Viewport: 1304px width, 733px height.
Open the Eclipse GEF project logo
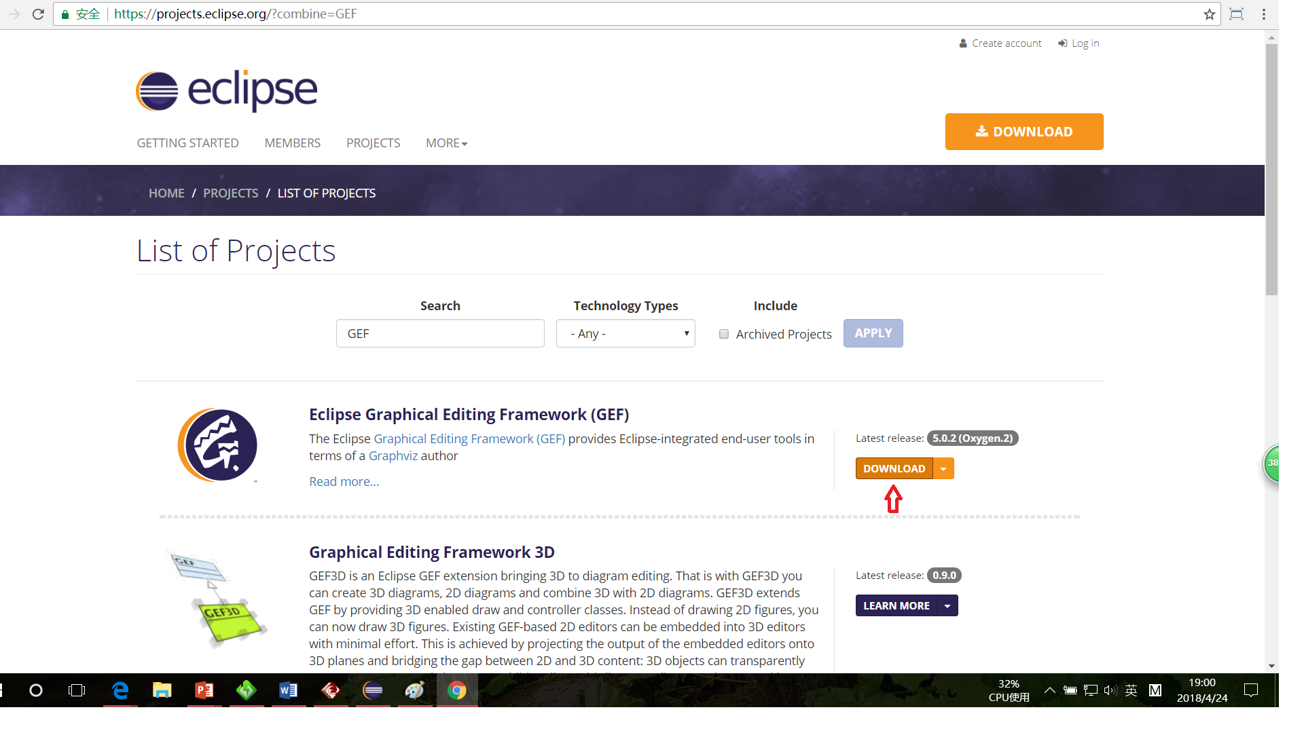tap(217, 445)
